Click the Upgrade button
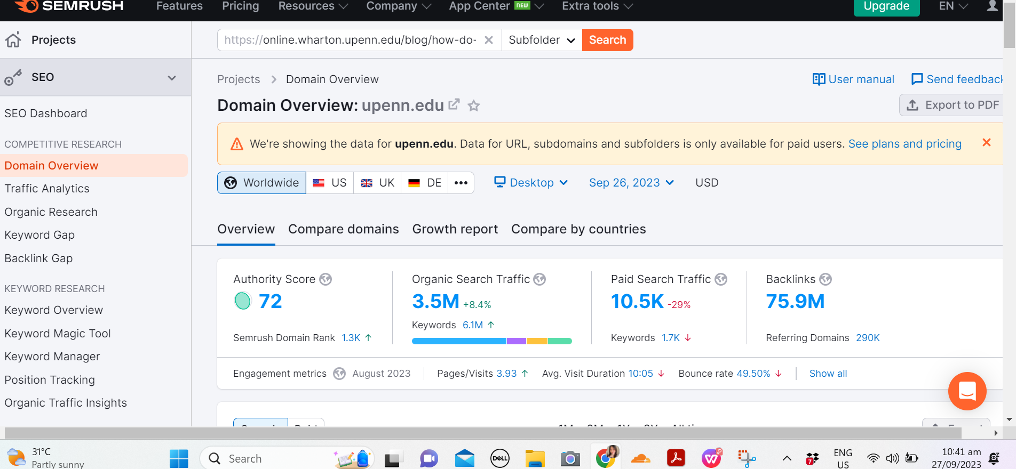Viewport: 1016px width, 469px height. click(886, 6)
